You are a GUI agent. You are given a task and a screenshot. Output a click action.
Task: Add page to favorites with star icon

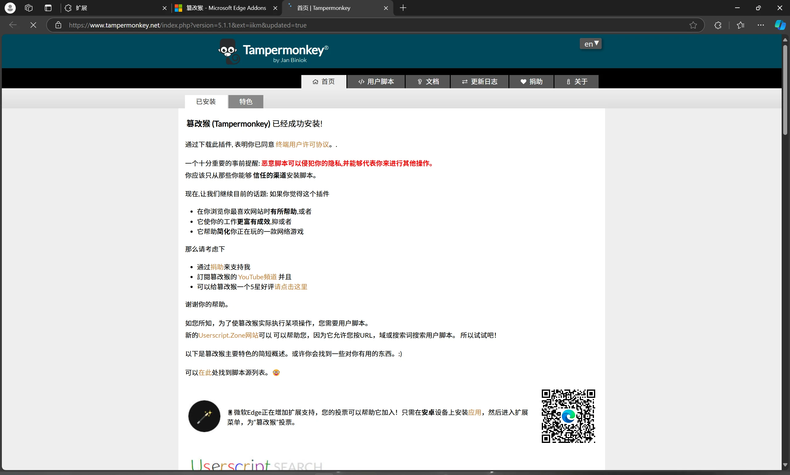(693, 25)
